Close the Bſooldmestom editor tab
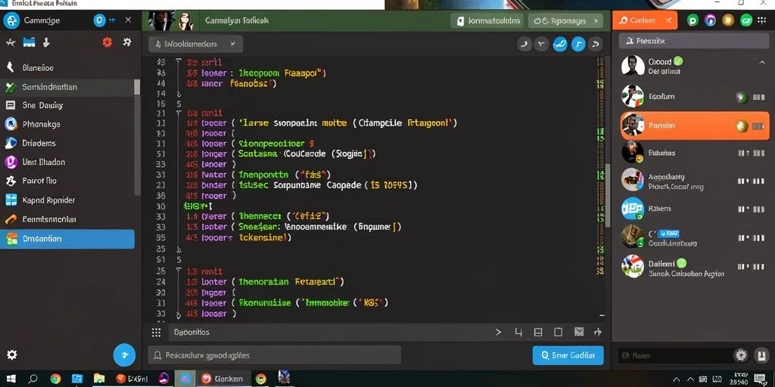 tap(233, 44)
